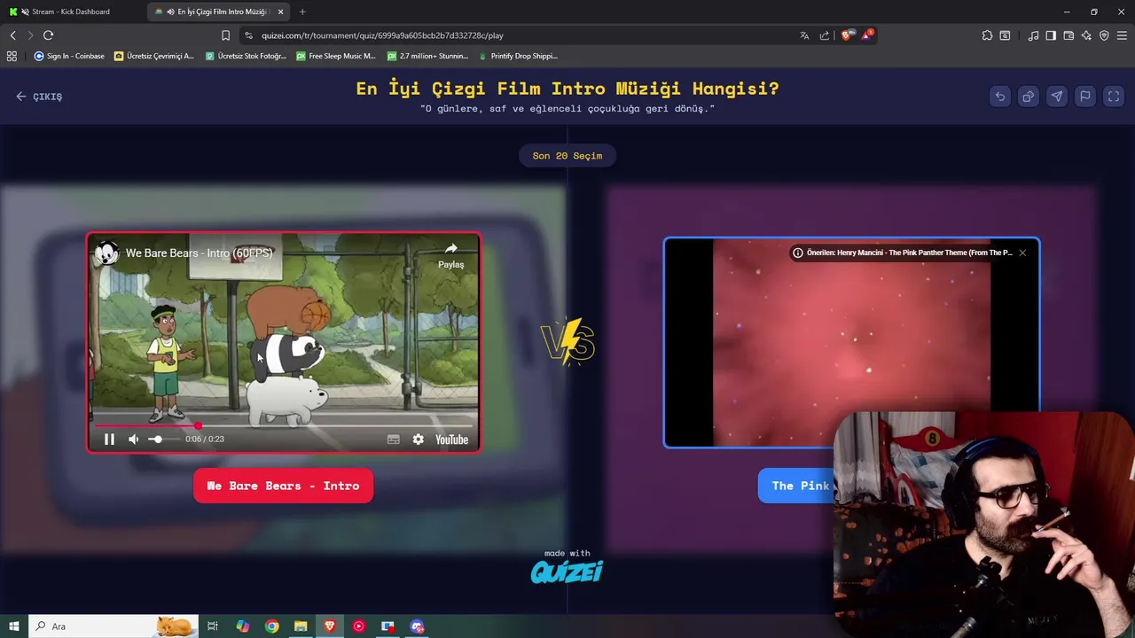
Task: Open Task View on the taskbar
Action: pos(213,626)
